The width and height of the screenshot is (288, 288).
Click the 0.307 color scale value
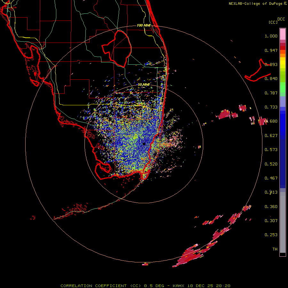[x=271, y=221]
